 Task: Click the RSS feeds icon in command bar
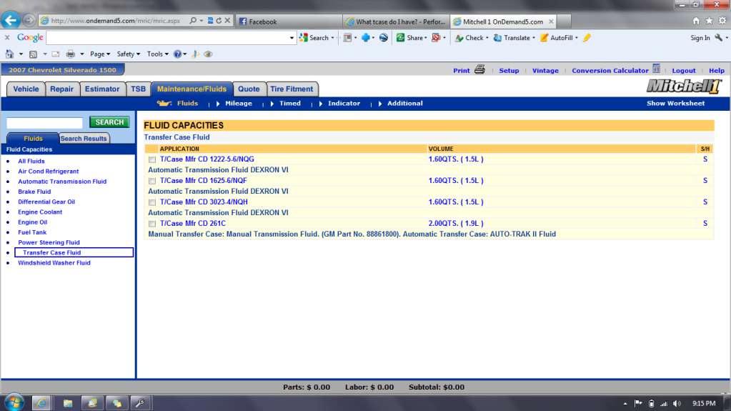click(x=33, y=54)
